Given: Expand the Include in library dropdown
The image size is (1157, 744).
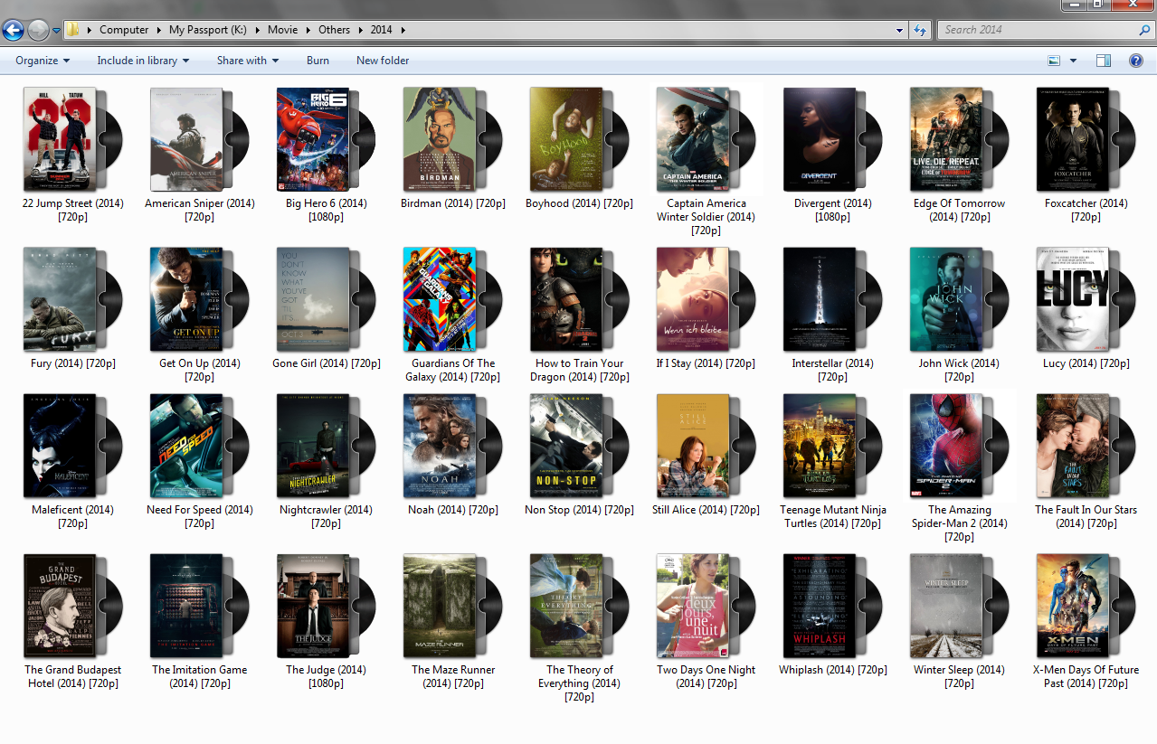Looking at the screenshot, I should pyautogui.click(x=143, y=61).
